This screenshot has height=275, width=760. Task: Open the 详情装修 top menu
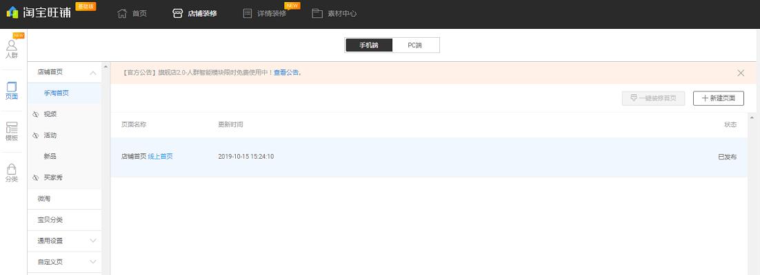coord(265,13)
